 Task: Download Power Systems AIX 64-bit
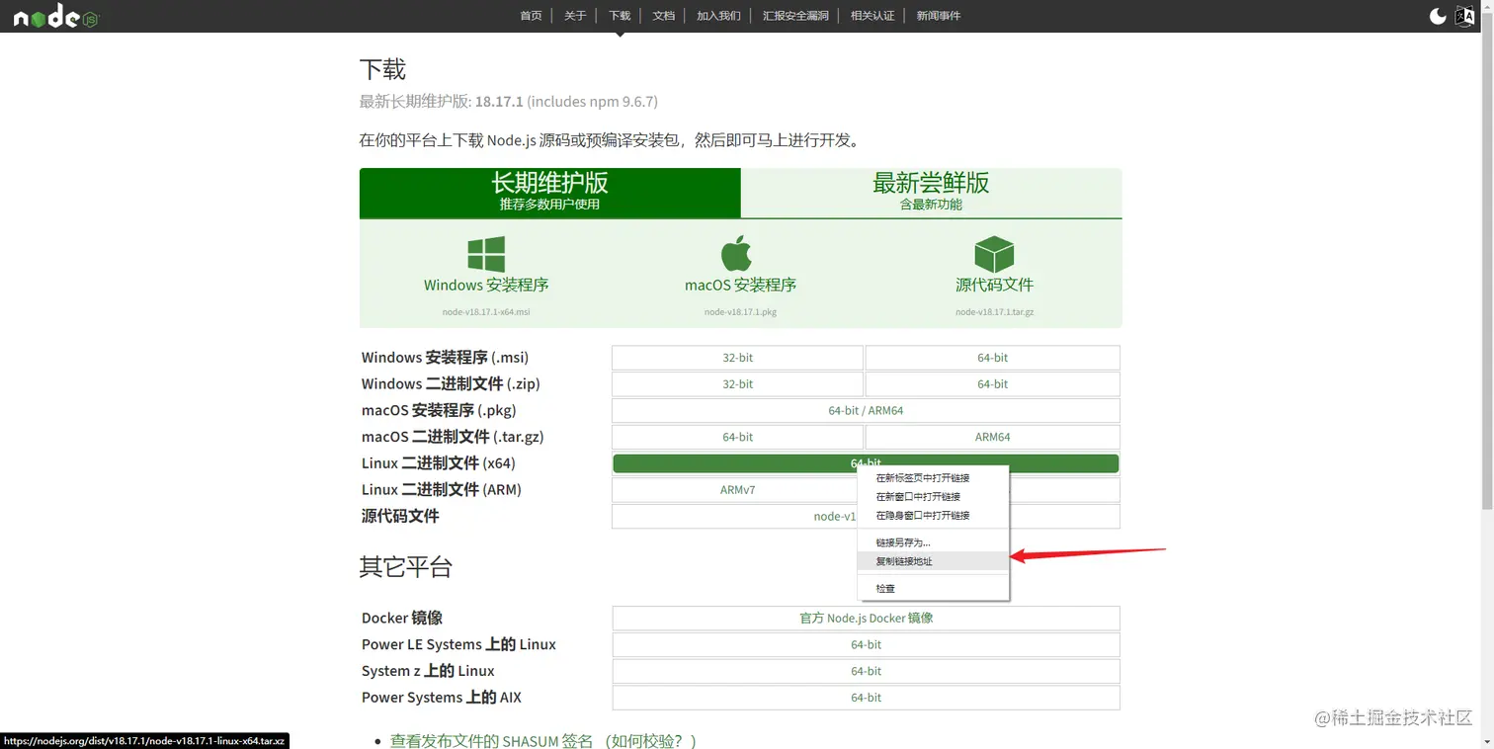(x=866, y=698)
